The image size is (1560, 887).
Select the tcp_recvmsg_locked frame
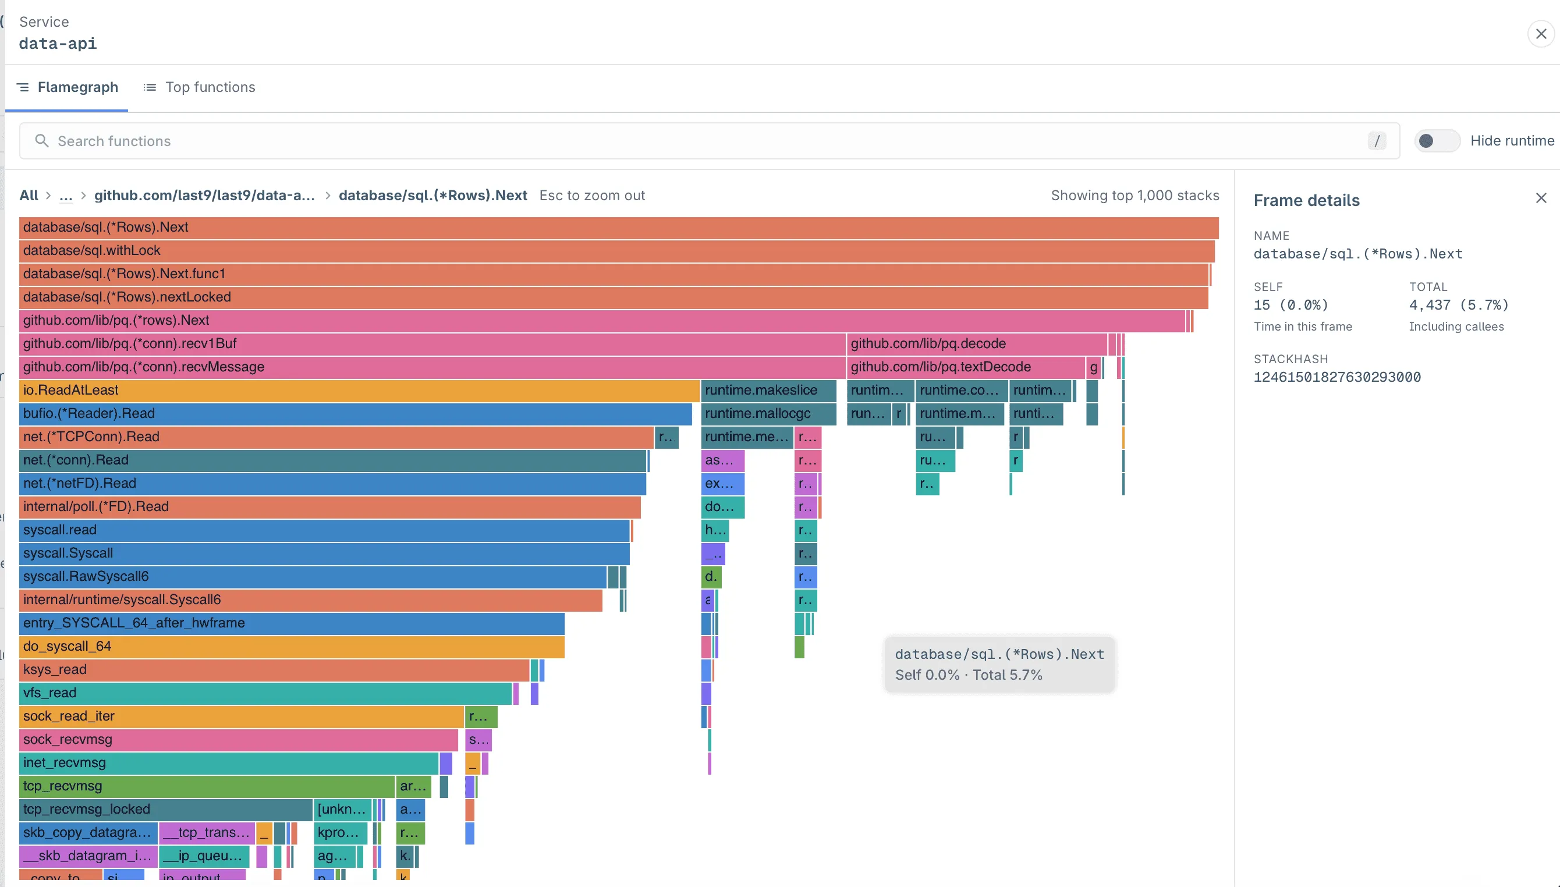166,810
